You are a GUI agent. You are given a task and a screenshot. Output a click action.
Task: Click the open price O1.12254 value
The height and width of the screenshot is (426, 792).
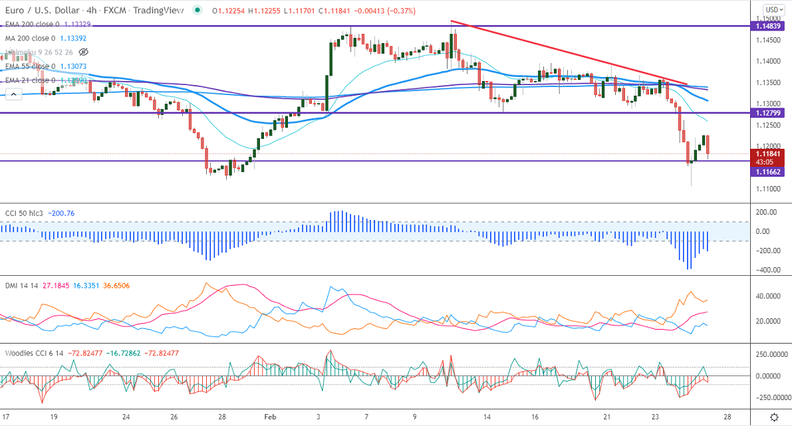click(x=229, y=10)
